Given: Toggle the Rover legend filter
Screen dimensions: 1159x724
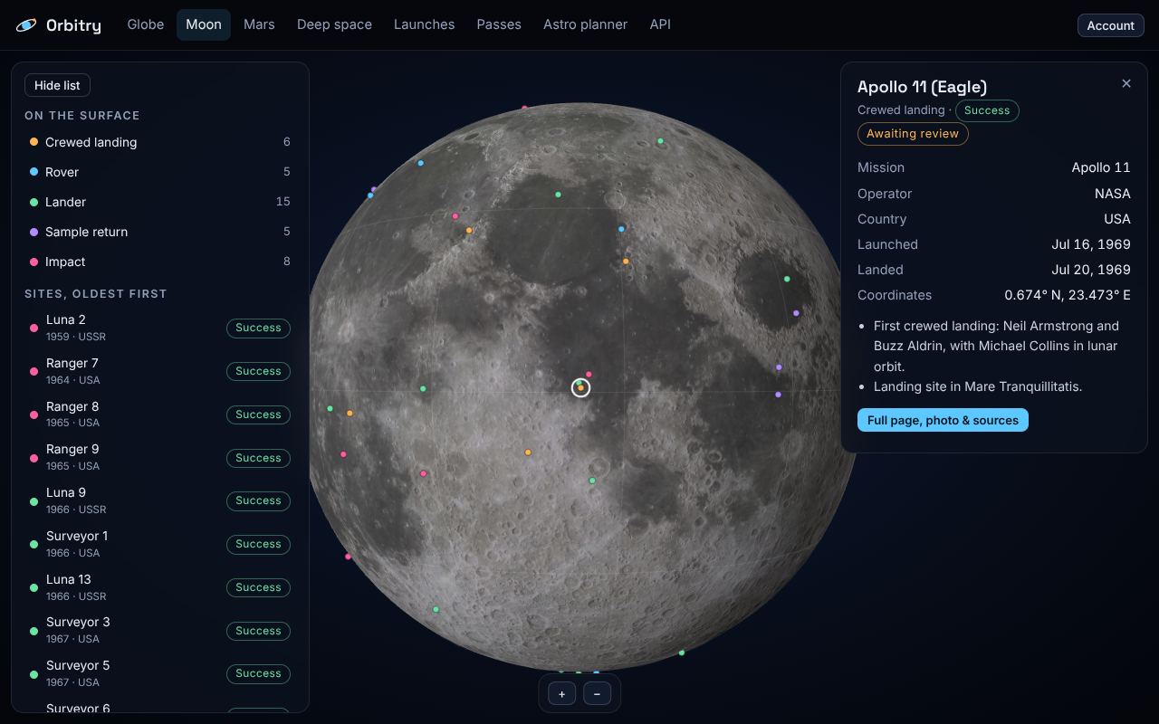Looking at the screenshot, I should [x=160, y=172].
